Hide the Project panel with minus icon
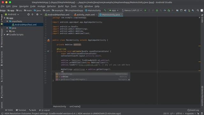The image size is (204, 115). (x=41, y=14)
